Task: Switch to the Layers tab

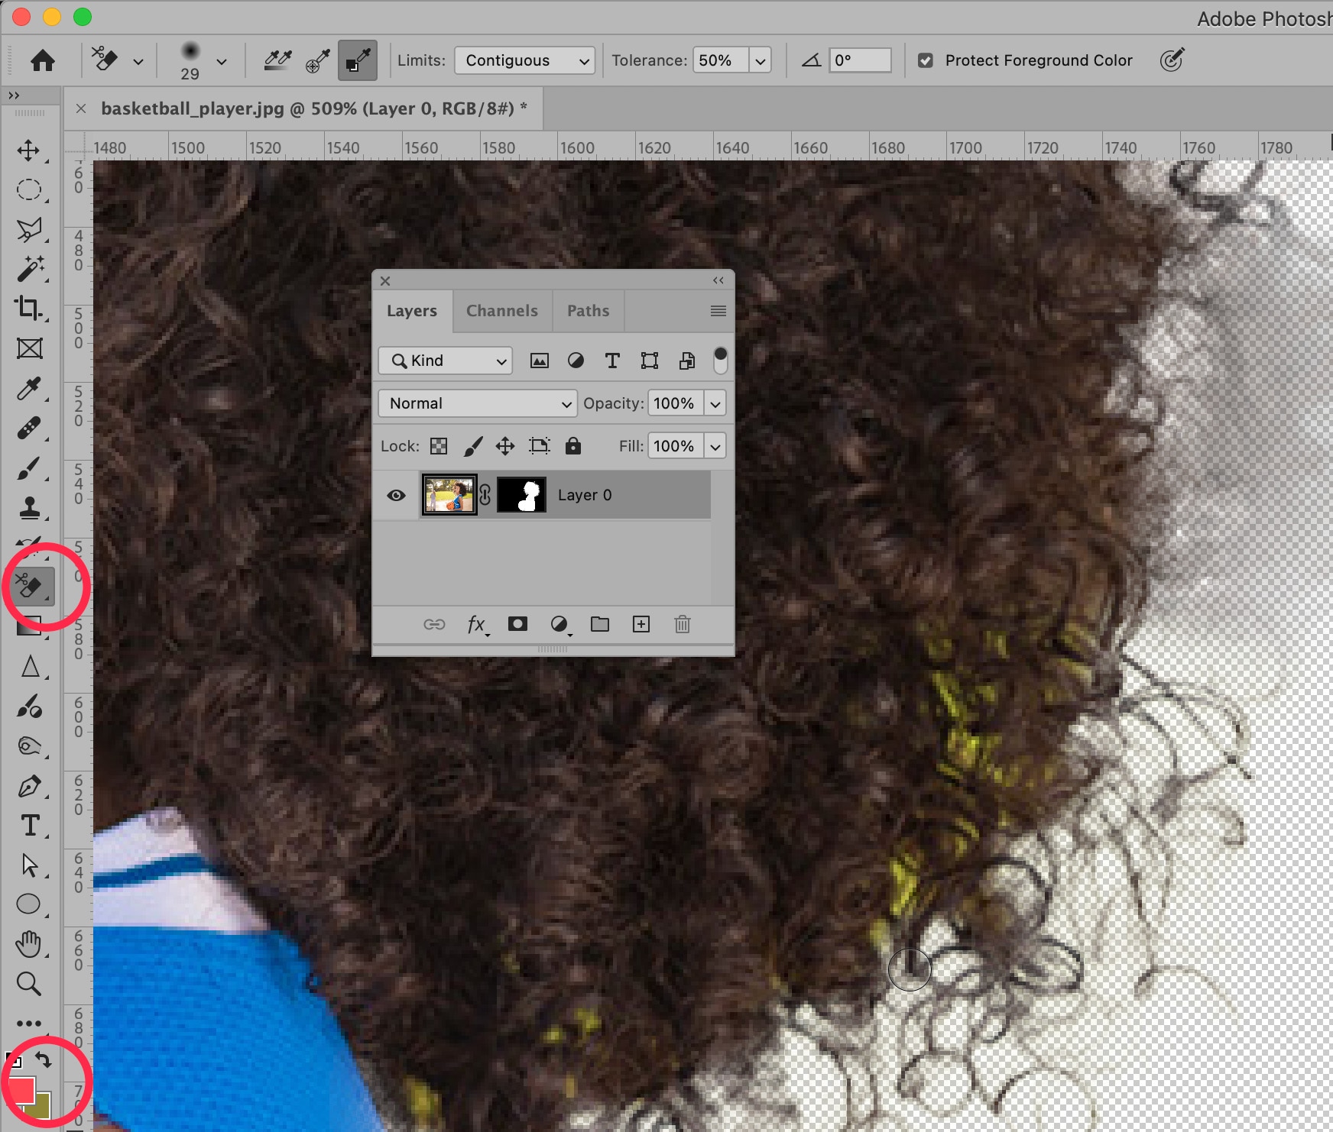Action: (x=412, y=311)
